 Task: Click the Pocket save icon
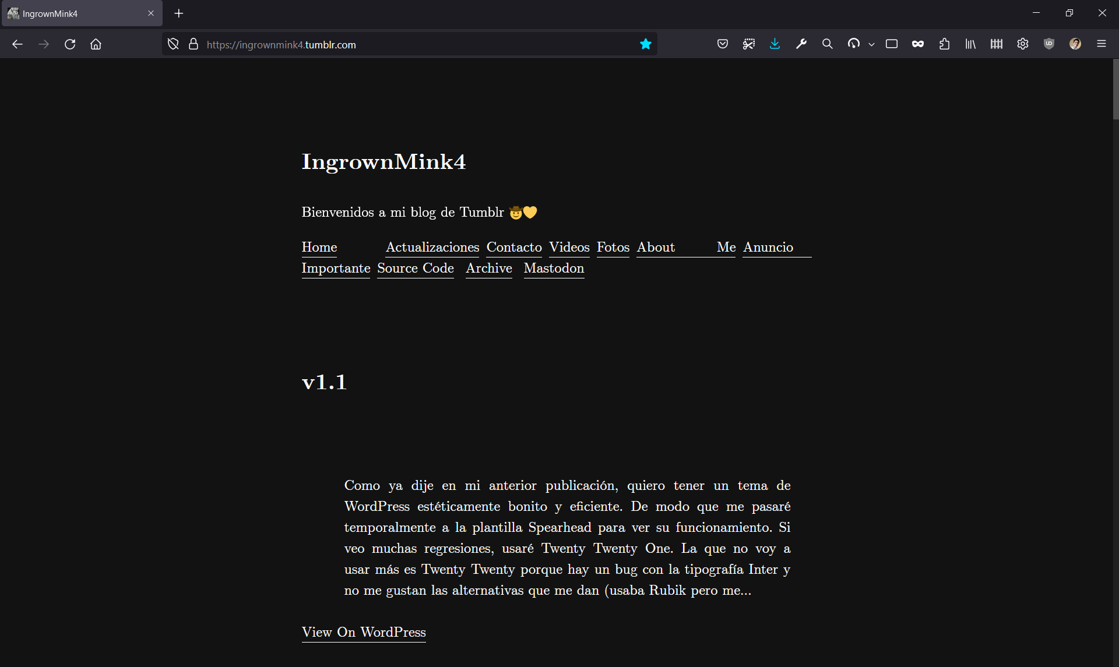coord(723,44)
